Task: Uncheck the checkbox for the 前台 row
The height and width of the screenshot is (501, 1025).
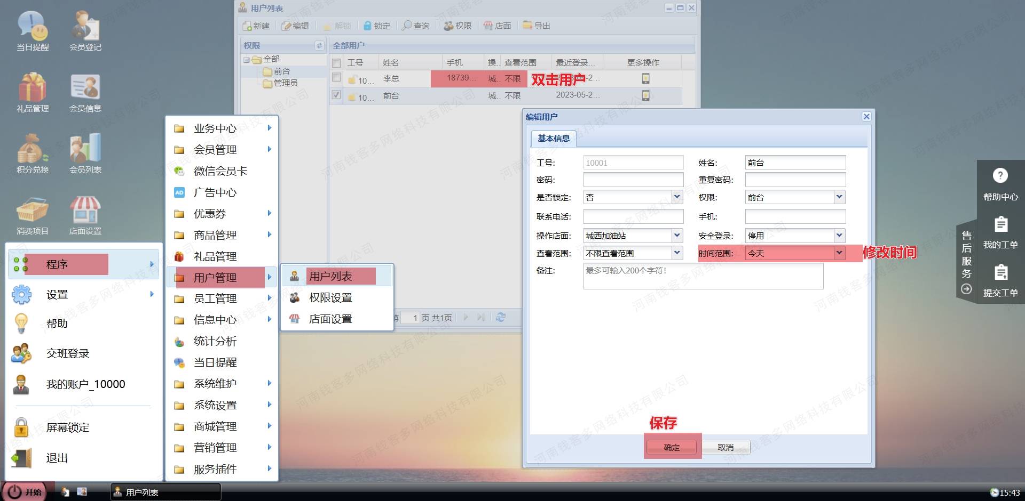Action: (x=336, y=95)
